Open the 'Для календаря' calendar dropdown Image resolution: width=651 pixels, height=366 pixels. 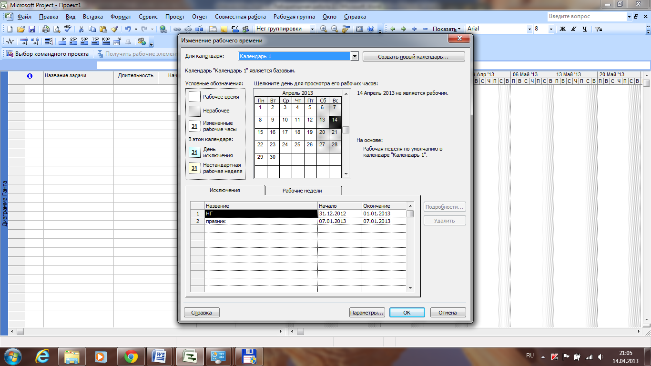[354, 56]
